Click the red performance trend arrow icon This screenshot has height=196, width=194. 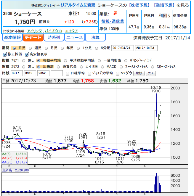pyautogui.click(x=115, y=13)
